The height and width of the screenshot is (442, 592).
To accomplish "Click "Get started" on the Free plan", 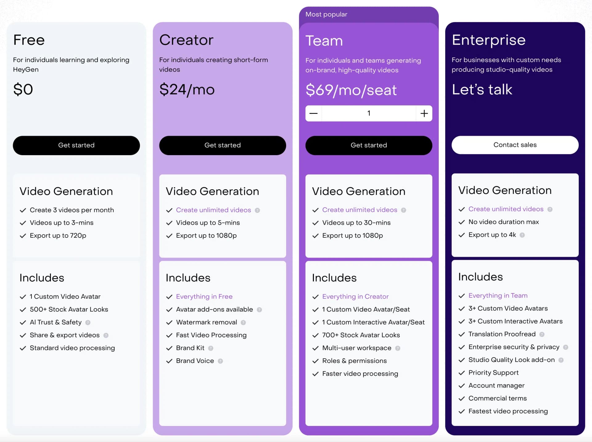I will (76, 145).
